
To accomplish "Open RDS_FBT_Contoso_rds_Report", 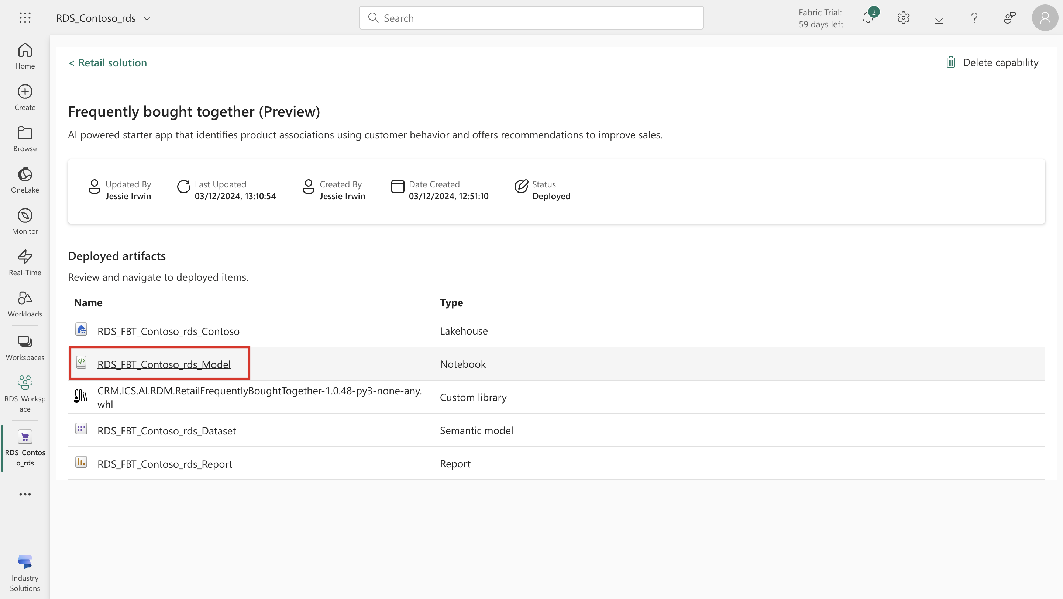I will click(x=165, y=464).
